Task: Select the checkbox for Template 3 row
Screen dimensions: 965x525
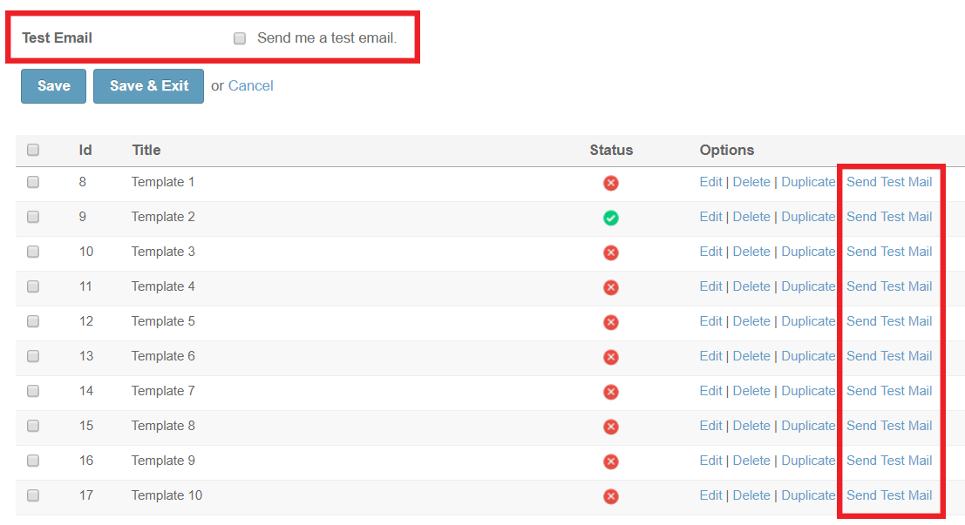Action: 33,252
